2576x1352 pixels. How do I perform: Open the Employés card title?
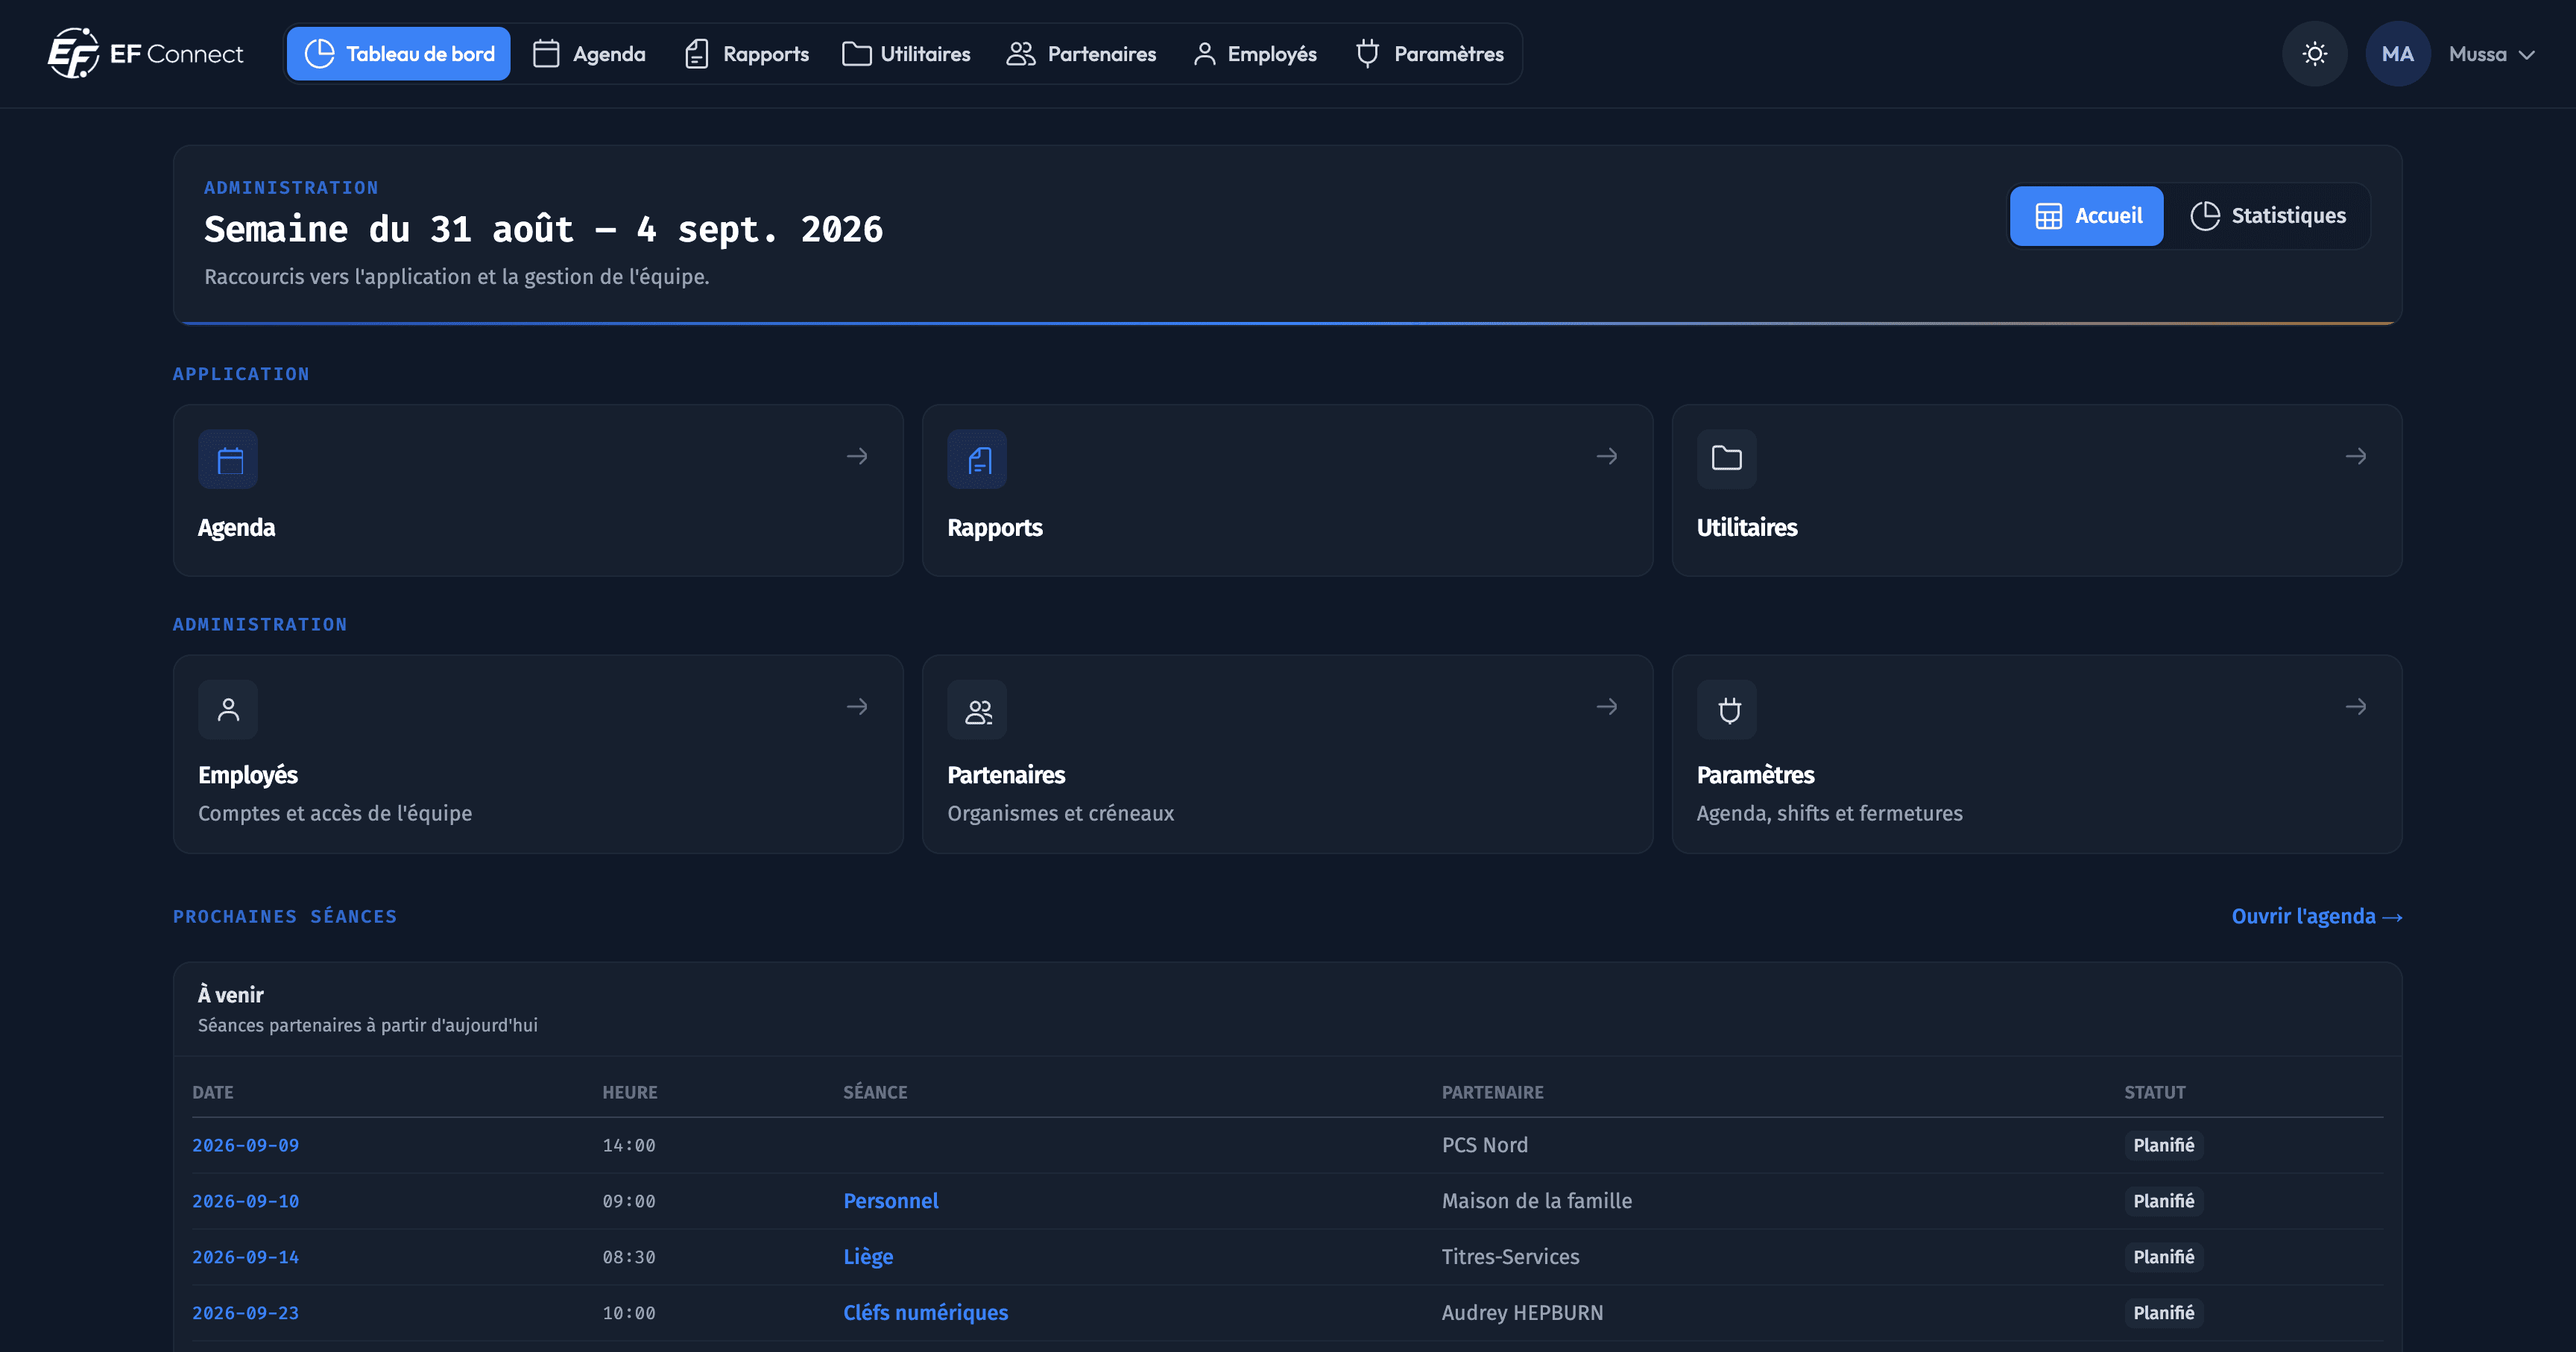[247, 775]
